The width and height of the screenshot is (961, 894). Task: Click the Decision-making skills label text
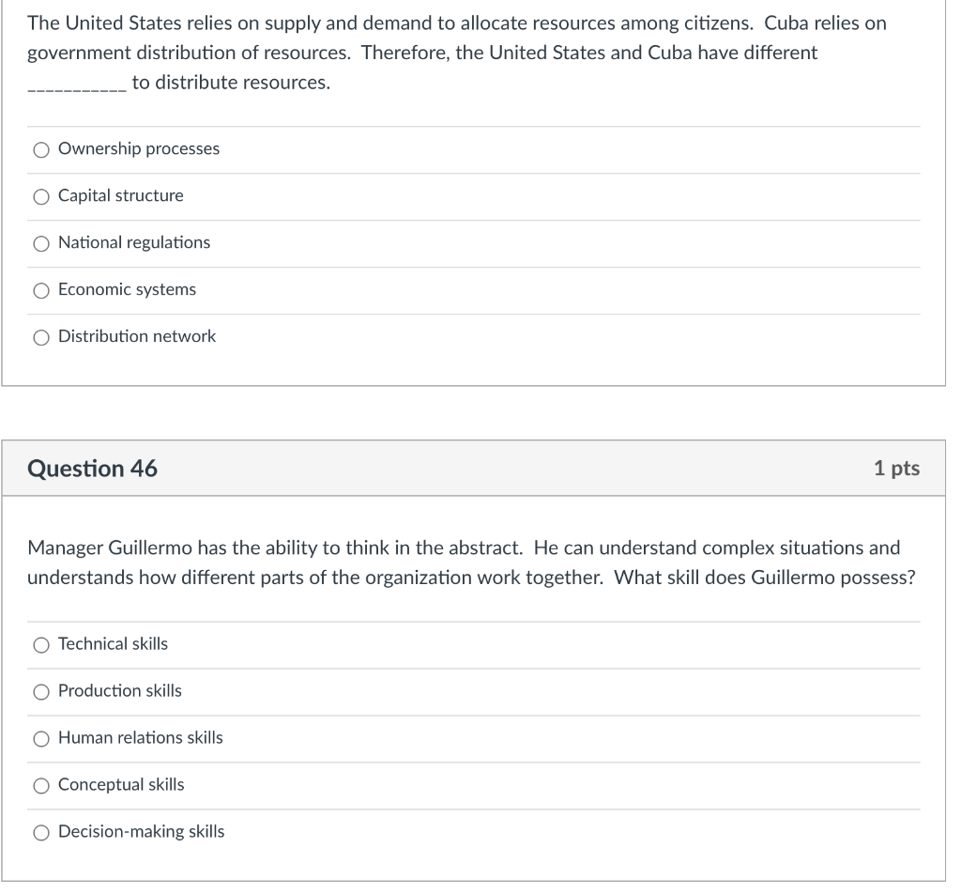(x=141, y=831)
